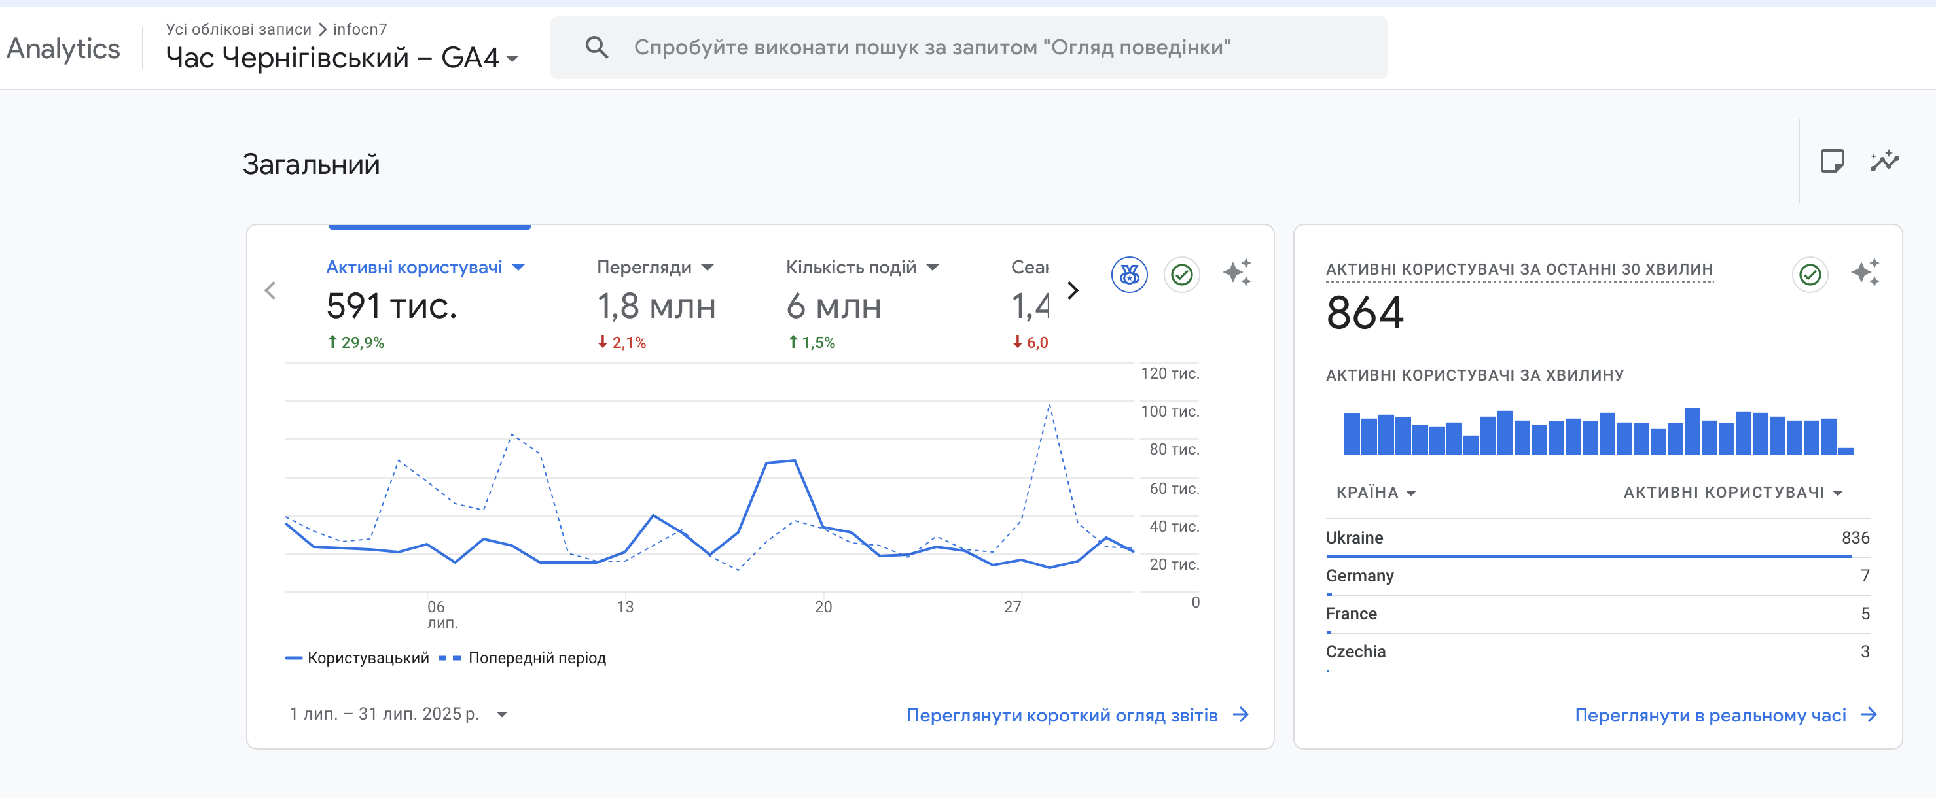This screenshot has width=1936, height=798.
Task: Open the КРАЇНА dimension dropdown
Action: [1410, 494]
